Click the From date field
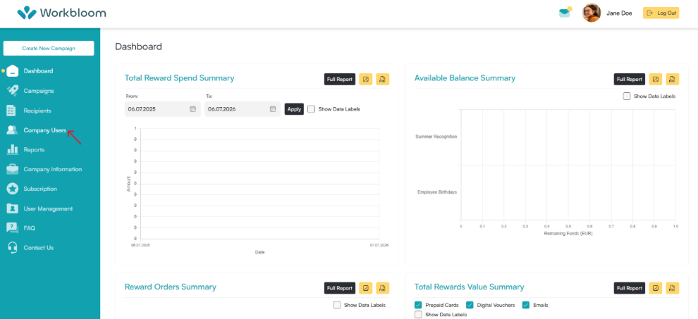 pyautogui.click(x=162, y=109)
